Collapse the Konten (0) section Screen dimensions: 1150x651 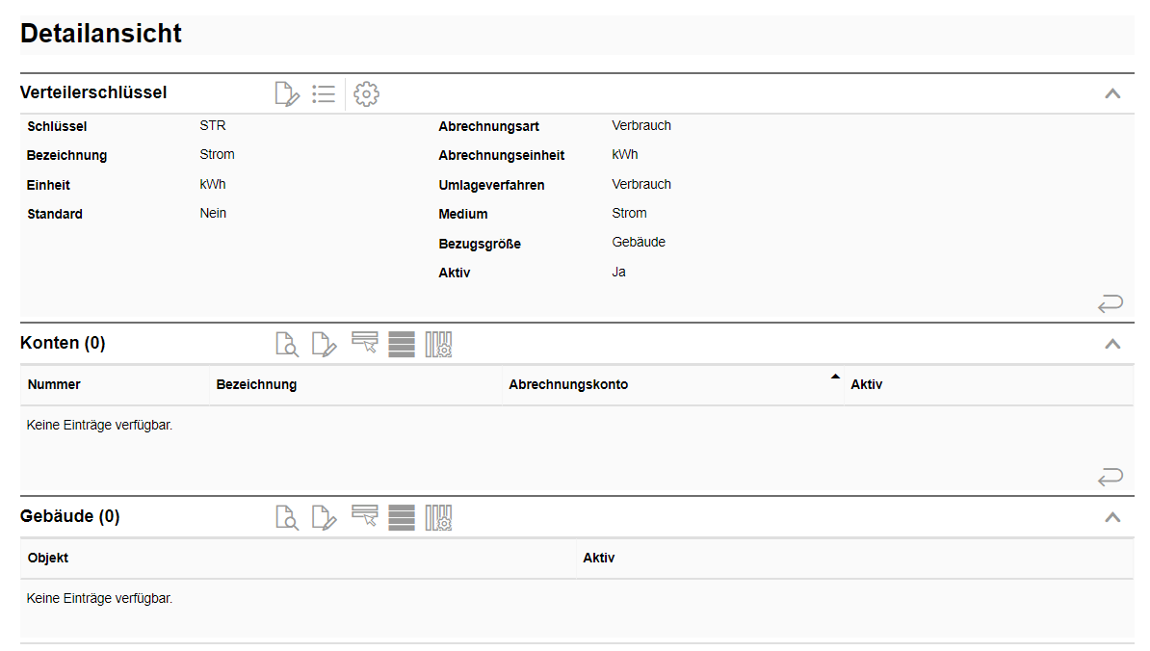[1112, 344]
